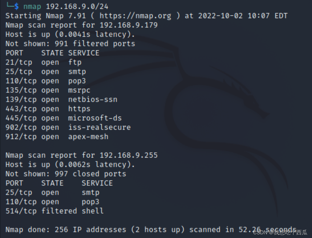Click the 135/tcp msrpc entry

tap(48, 90)
